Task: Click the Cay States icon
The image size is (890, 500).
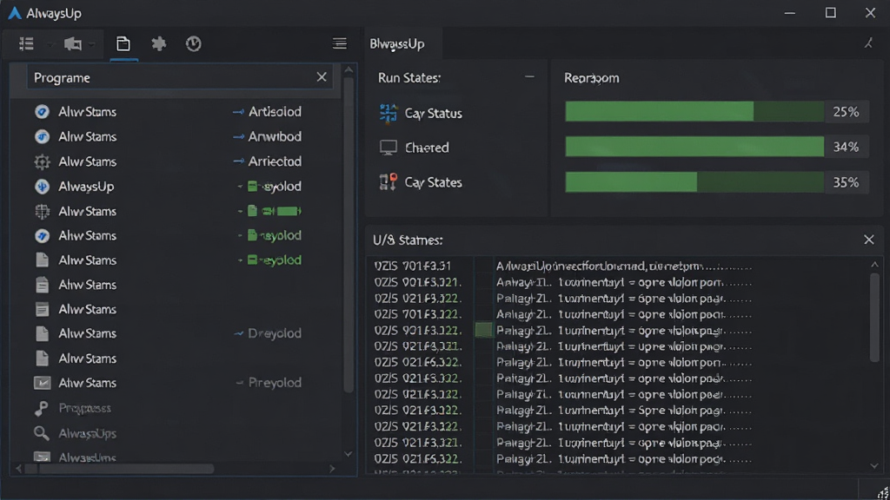Action: 389,182
